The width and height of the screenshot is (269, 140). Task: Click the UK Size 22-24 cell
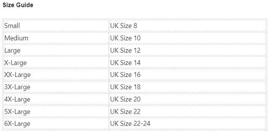[x=188, y=124]
